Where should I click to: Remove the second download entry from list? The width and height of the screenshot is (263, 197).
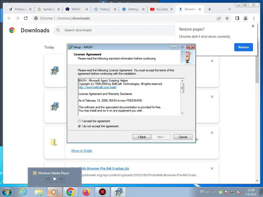point(212,97)
